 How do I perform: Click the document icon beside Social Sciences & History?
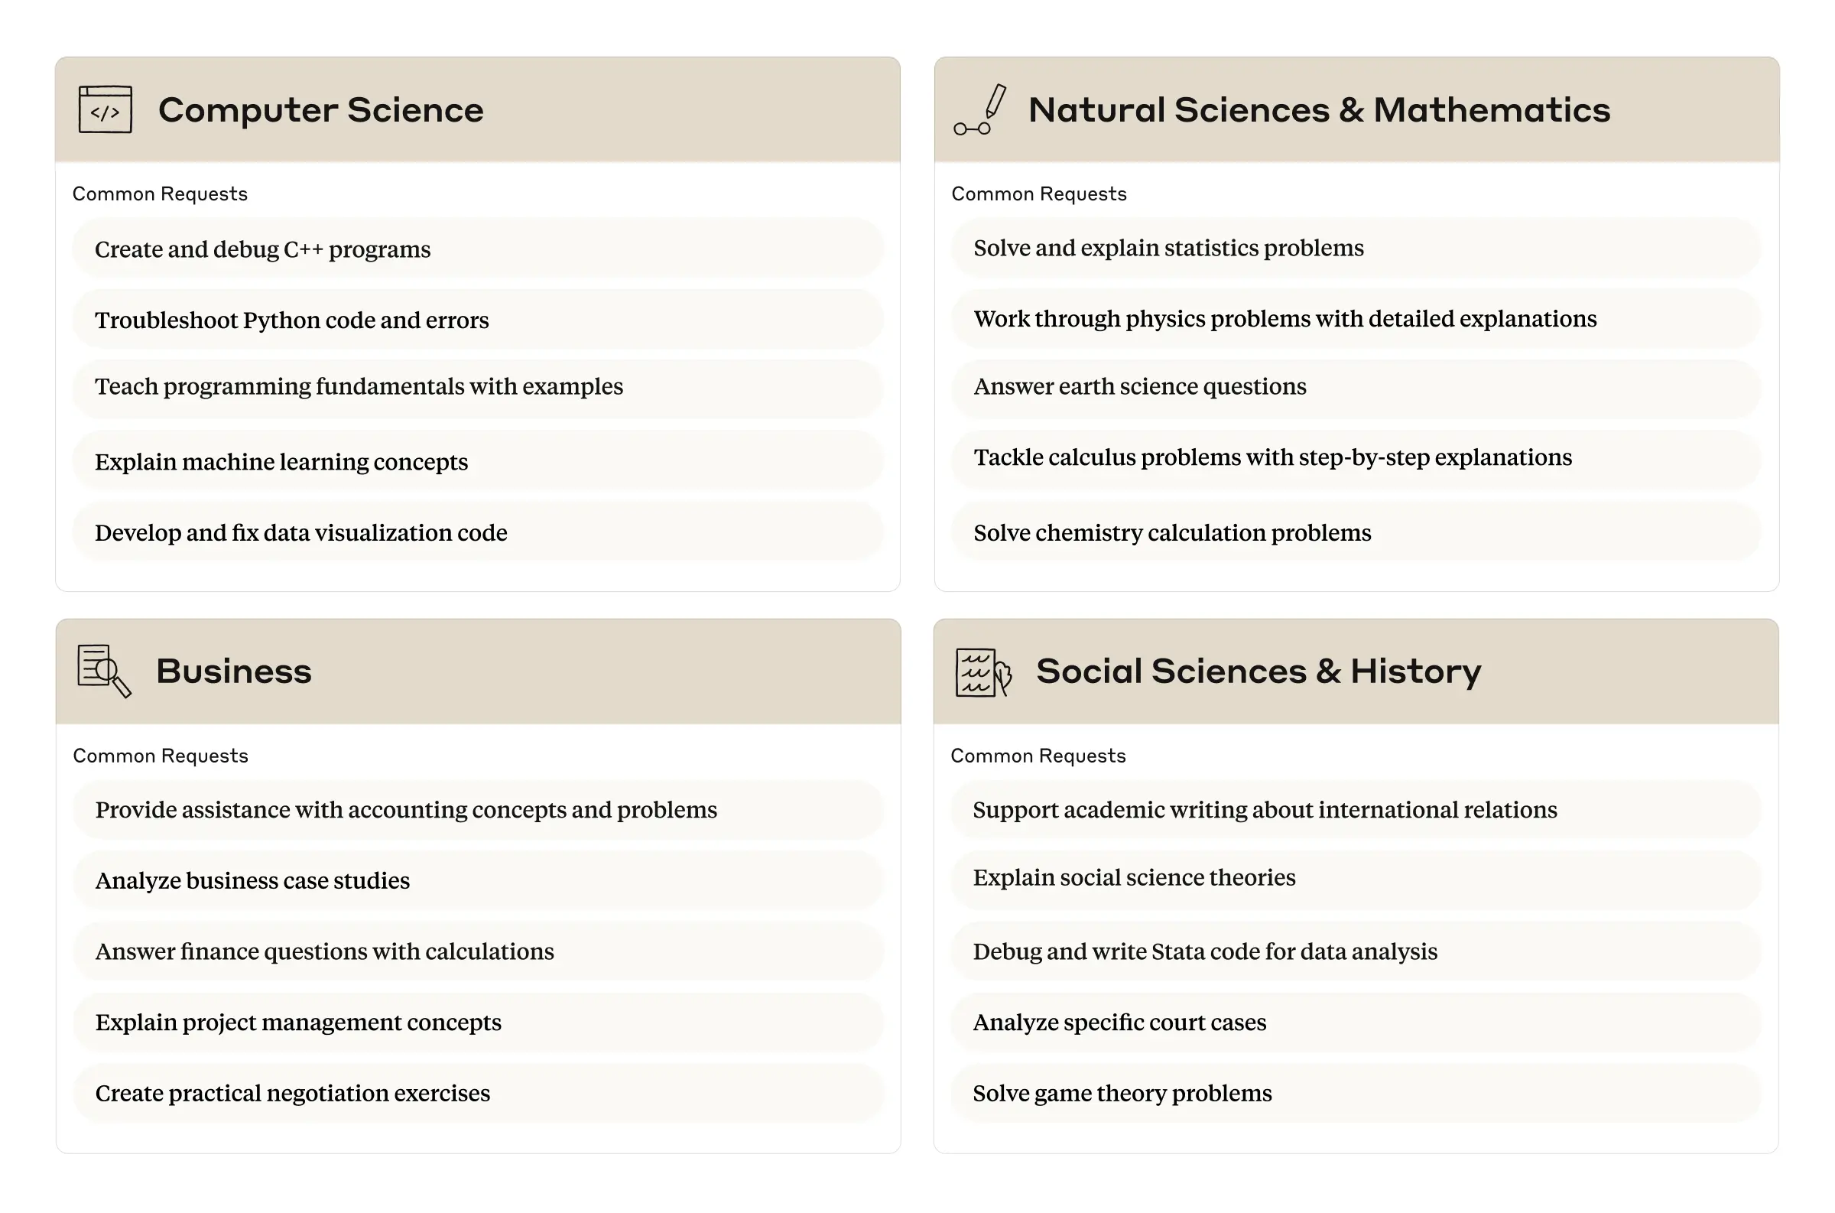[x=982, y=672]
